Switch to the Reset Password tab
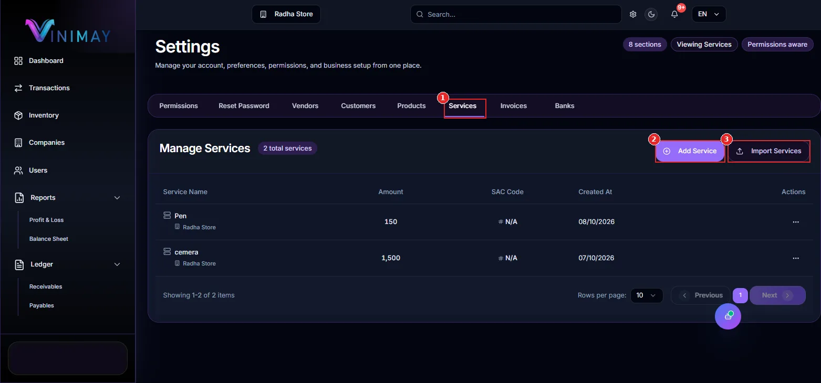The width and height of the screenshot is (821, 383). [244, 106]
